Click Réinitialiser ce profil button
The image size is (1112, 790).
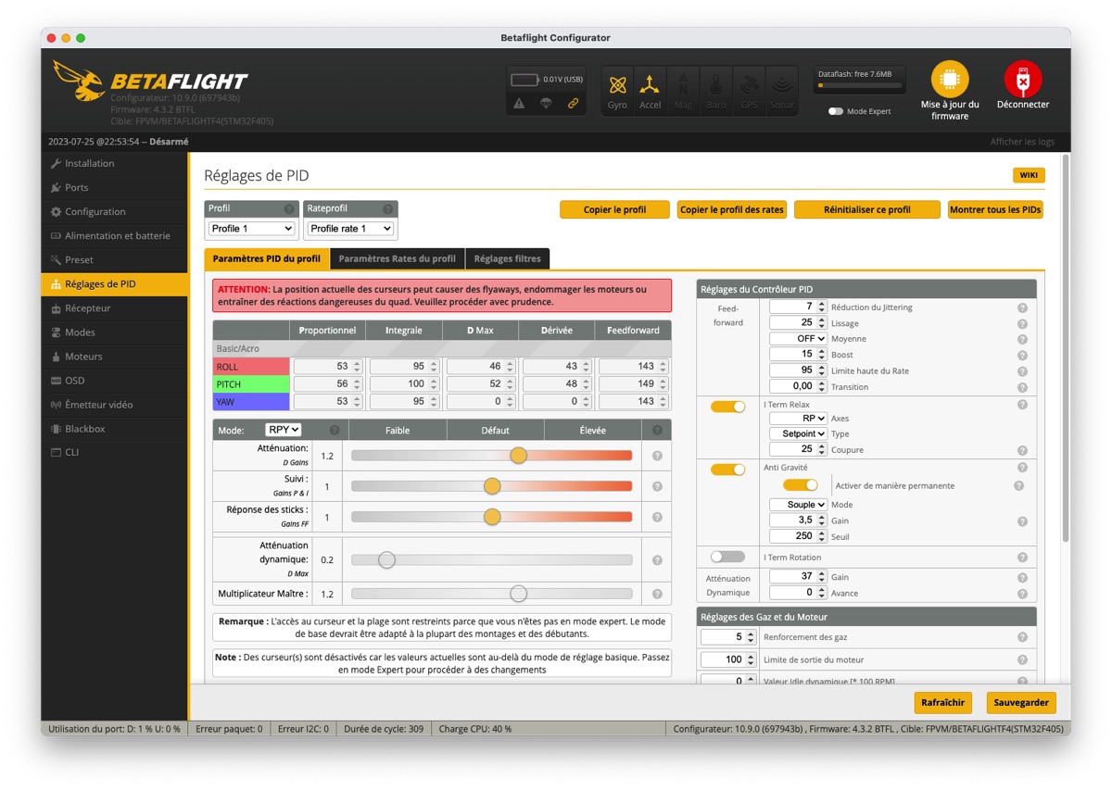[x=867, y=209]
